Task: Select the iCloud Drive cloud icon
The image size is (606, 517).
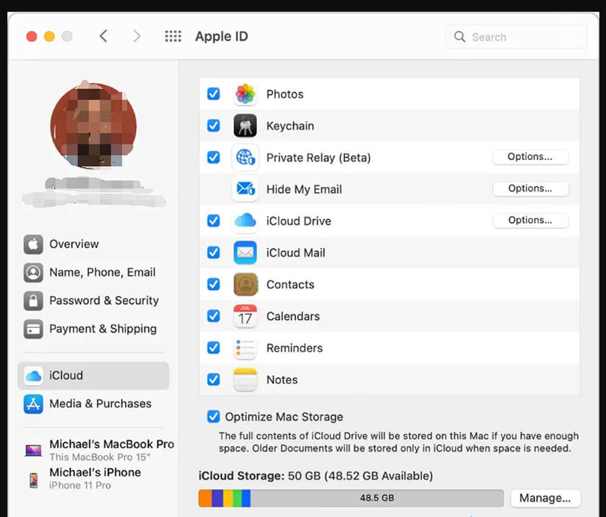Action: [x=245, y=221]
